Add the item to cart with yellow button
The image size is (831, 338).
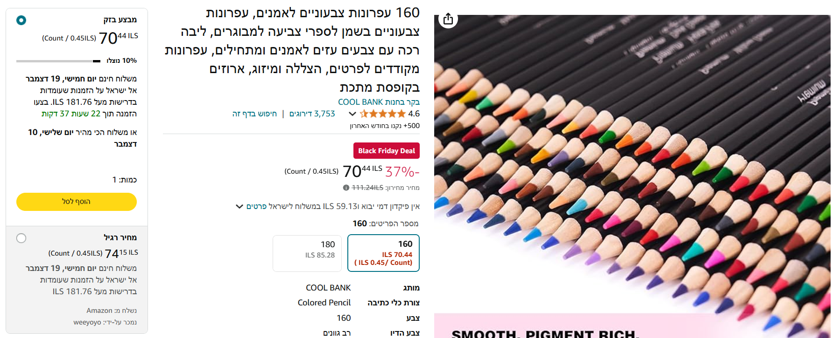point(77,202)
